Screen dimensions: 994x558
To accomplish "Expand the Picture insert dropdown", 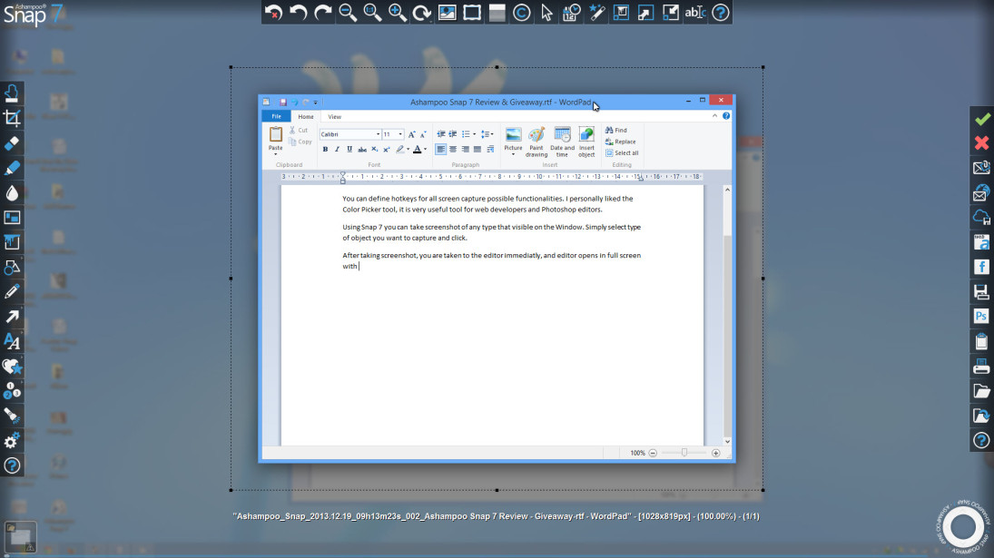I will coord(513,154).
